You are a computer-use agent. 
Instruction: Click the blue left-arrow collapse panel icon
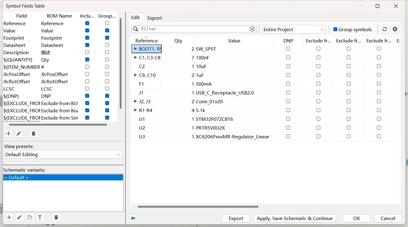coord(133,218)
